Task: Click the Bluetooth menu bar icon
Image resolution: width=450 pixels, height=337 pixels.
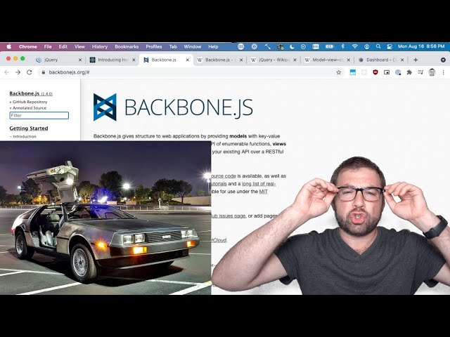Action: 342,46
